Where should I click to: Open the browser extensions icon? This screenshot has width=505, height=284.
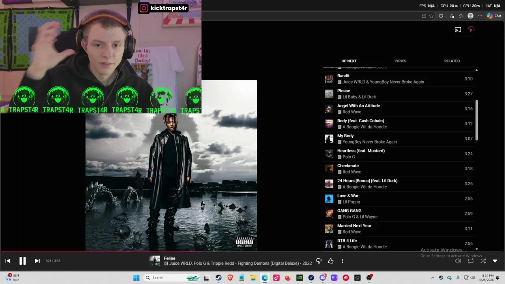click(441, 16)
